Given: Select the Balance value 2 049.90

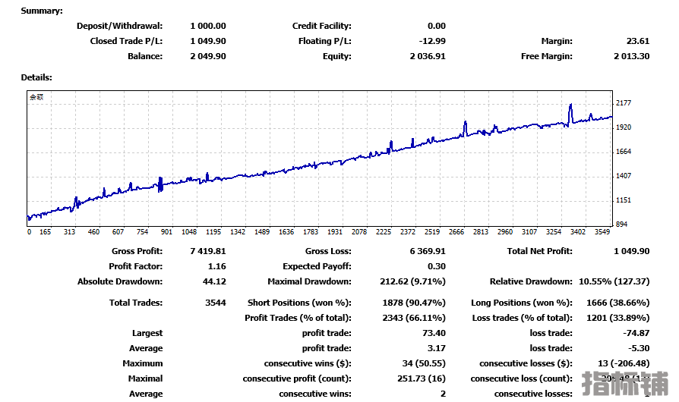Looking at the screenshot, I should (x=207, y=56).
